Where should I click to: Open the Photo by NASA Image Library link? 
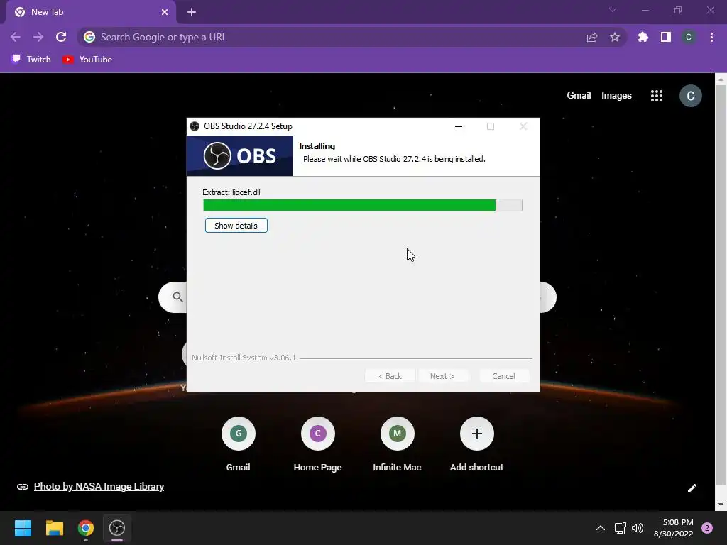click(99, 487)
